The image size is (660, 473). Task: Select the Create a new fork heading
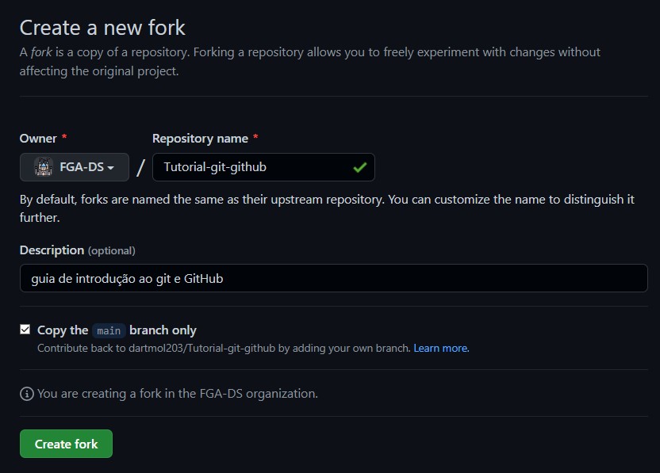[x=102, y=27]
